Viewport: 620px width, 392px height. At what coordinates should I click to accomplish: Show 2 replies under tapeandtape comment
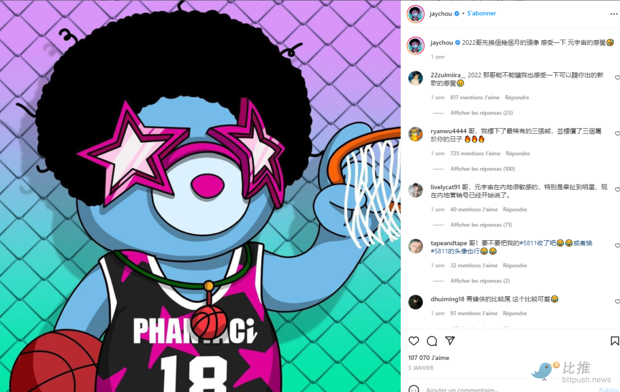coord(480,281)
